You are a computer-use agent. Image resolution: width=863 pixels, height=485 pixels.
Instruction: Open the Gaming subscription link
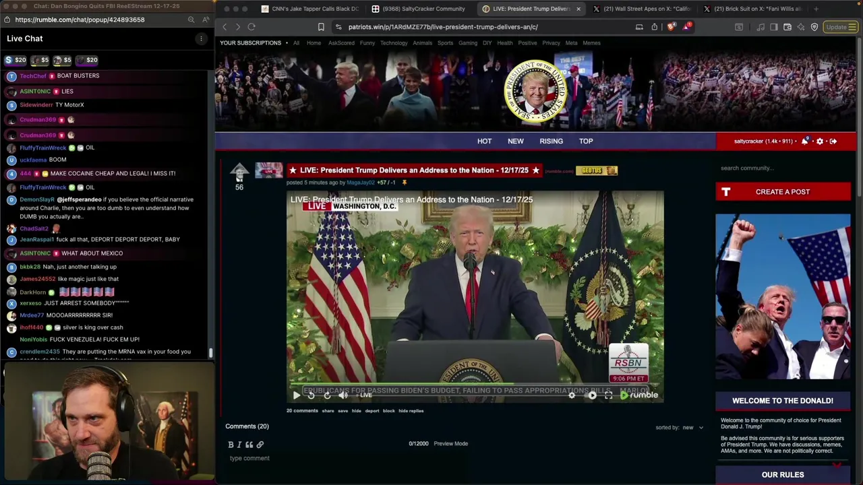point(468,43)
